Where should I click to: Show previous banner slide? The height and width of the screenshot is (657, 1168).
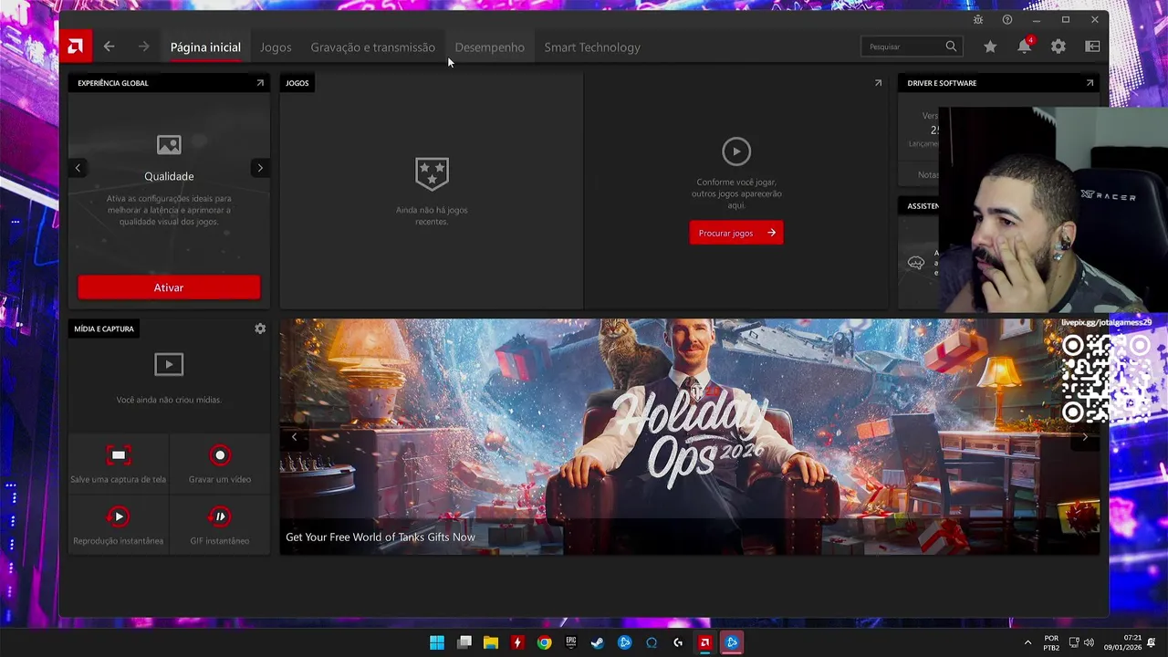point(294,437)
